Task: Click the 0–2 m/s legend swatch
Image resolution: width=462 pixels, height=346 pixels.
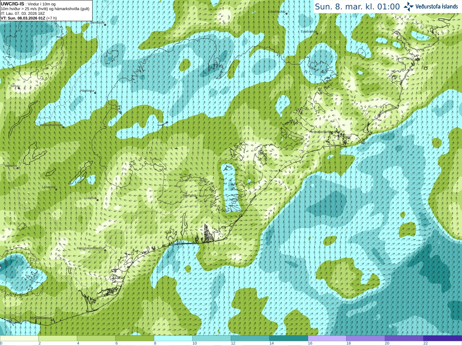Action: pyautogui.click(x=19, y=338)
